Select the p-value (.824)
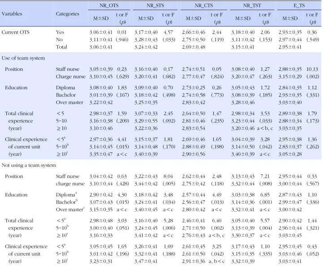 [217, 77]
